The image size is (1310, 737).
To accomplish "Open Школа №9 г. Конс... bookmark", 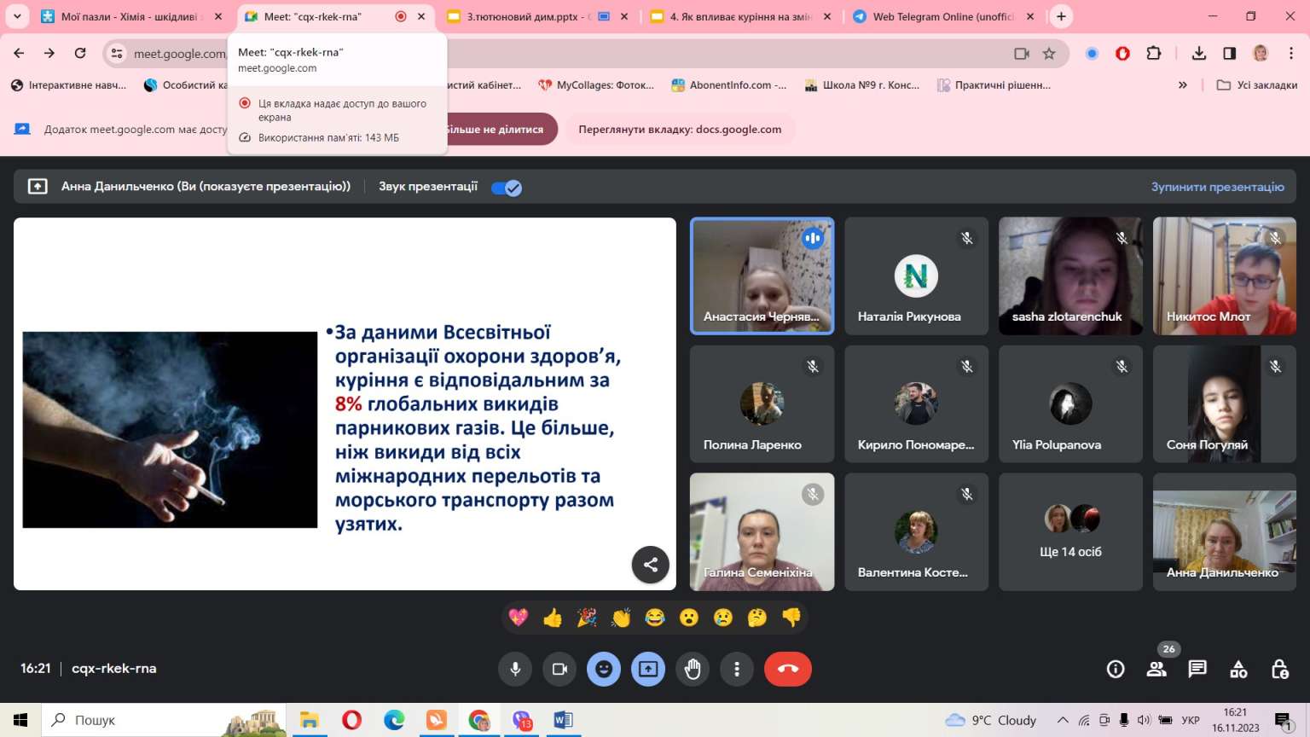I will 862,84.
